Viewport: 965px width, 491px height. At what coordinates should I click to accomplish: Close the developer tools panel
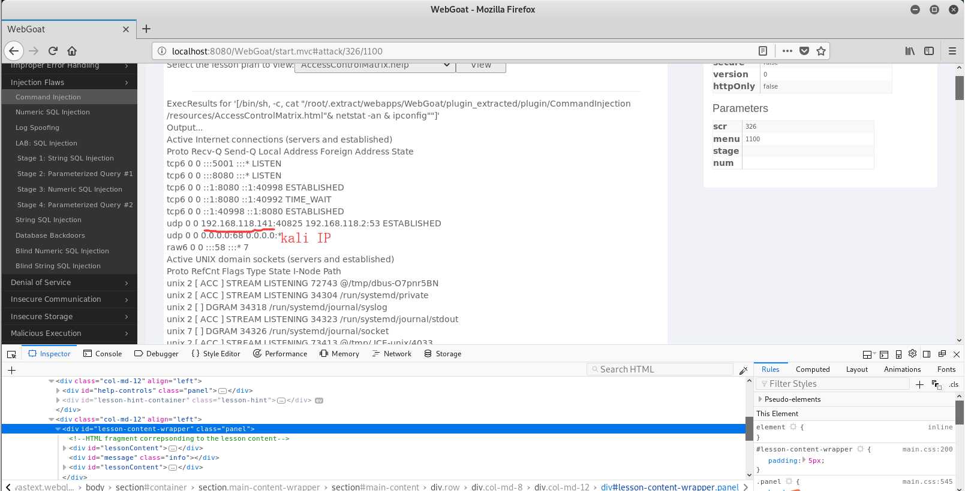pyautogui.click(x=957, y=354)
